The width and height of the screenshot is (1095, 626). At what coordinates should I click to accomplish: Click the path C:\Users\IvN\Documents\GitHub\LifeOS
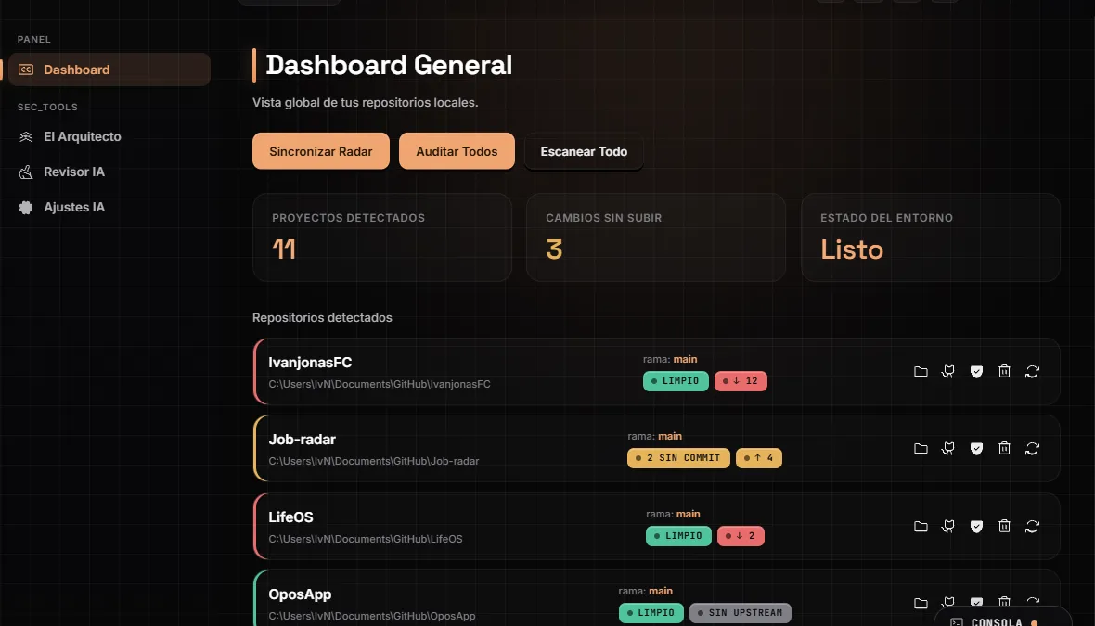tap(366, 539)
